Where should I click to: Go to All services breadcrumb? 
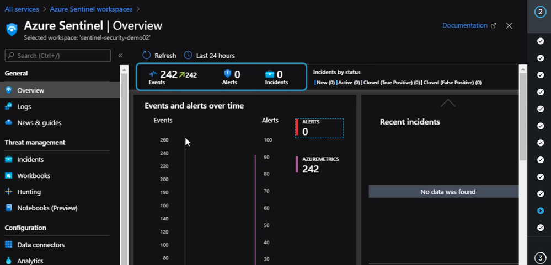22,9
